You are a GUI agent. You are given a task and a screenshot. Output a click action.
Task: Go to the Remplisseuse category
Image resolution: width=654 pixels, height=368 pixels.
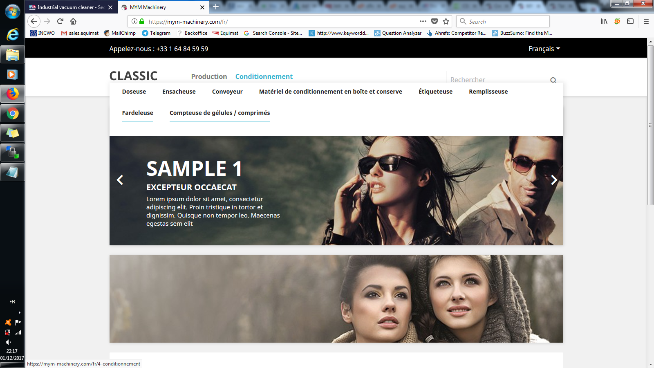(488, 92)
